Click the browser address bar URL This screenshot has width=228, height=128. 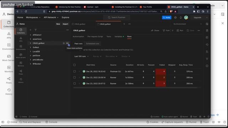105,11
